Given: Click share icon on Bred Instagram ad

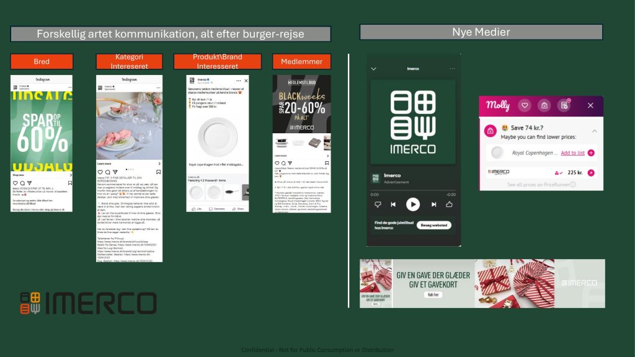Looking at the screenshot, I should point(29,183).
